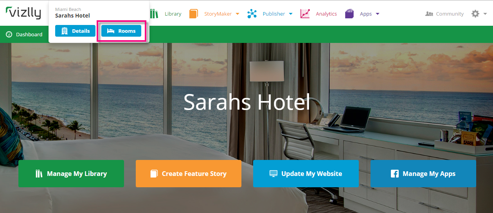Open the hotel Details button
This screenshot has height=213, width=493.
coord(75,31)
